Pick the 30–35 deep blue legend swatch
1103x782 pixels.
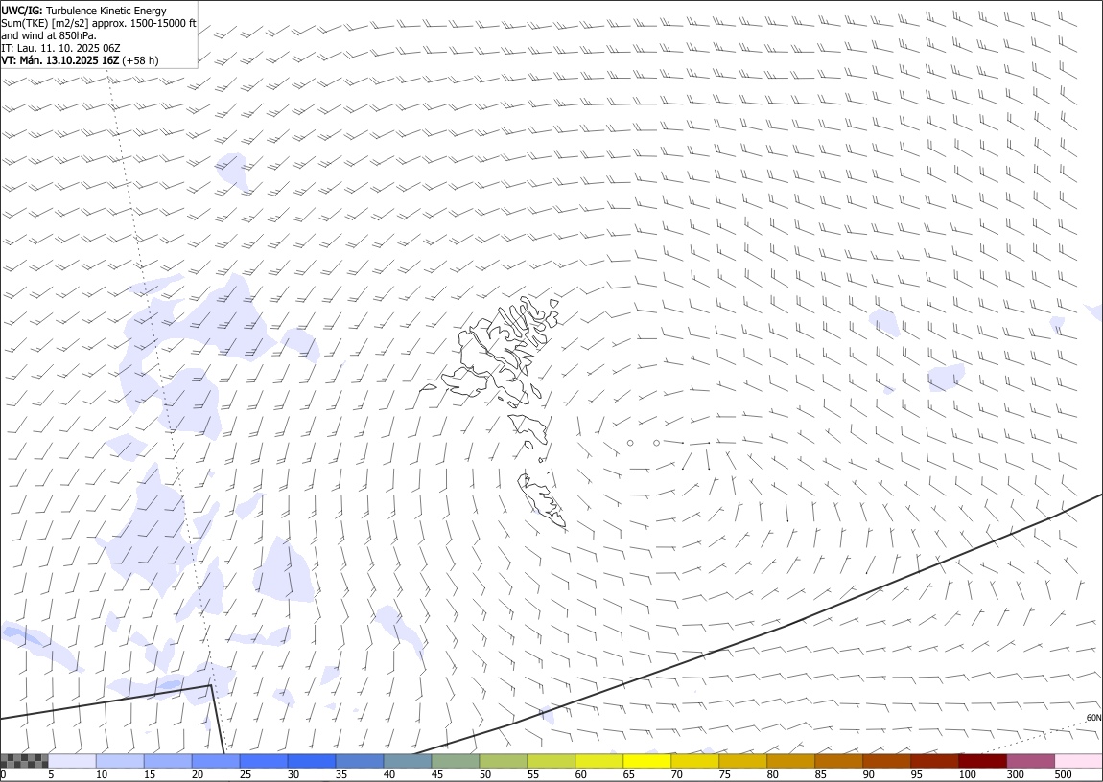coord(312,761)
